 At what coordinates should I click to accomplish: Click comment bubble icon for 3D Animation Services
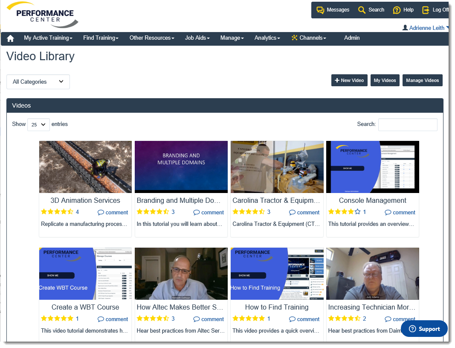101,212
